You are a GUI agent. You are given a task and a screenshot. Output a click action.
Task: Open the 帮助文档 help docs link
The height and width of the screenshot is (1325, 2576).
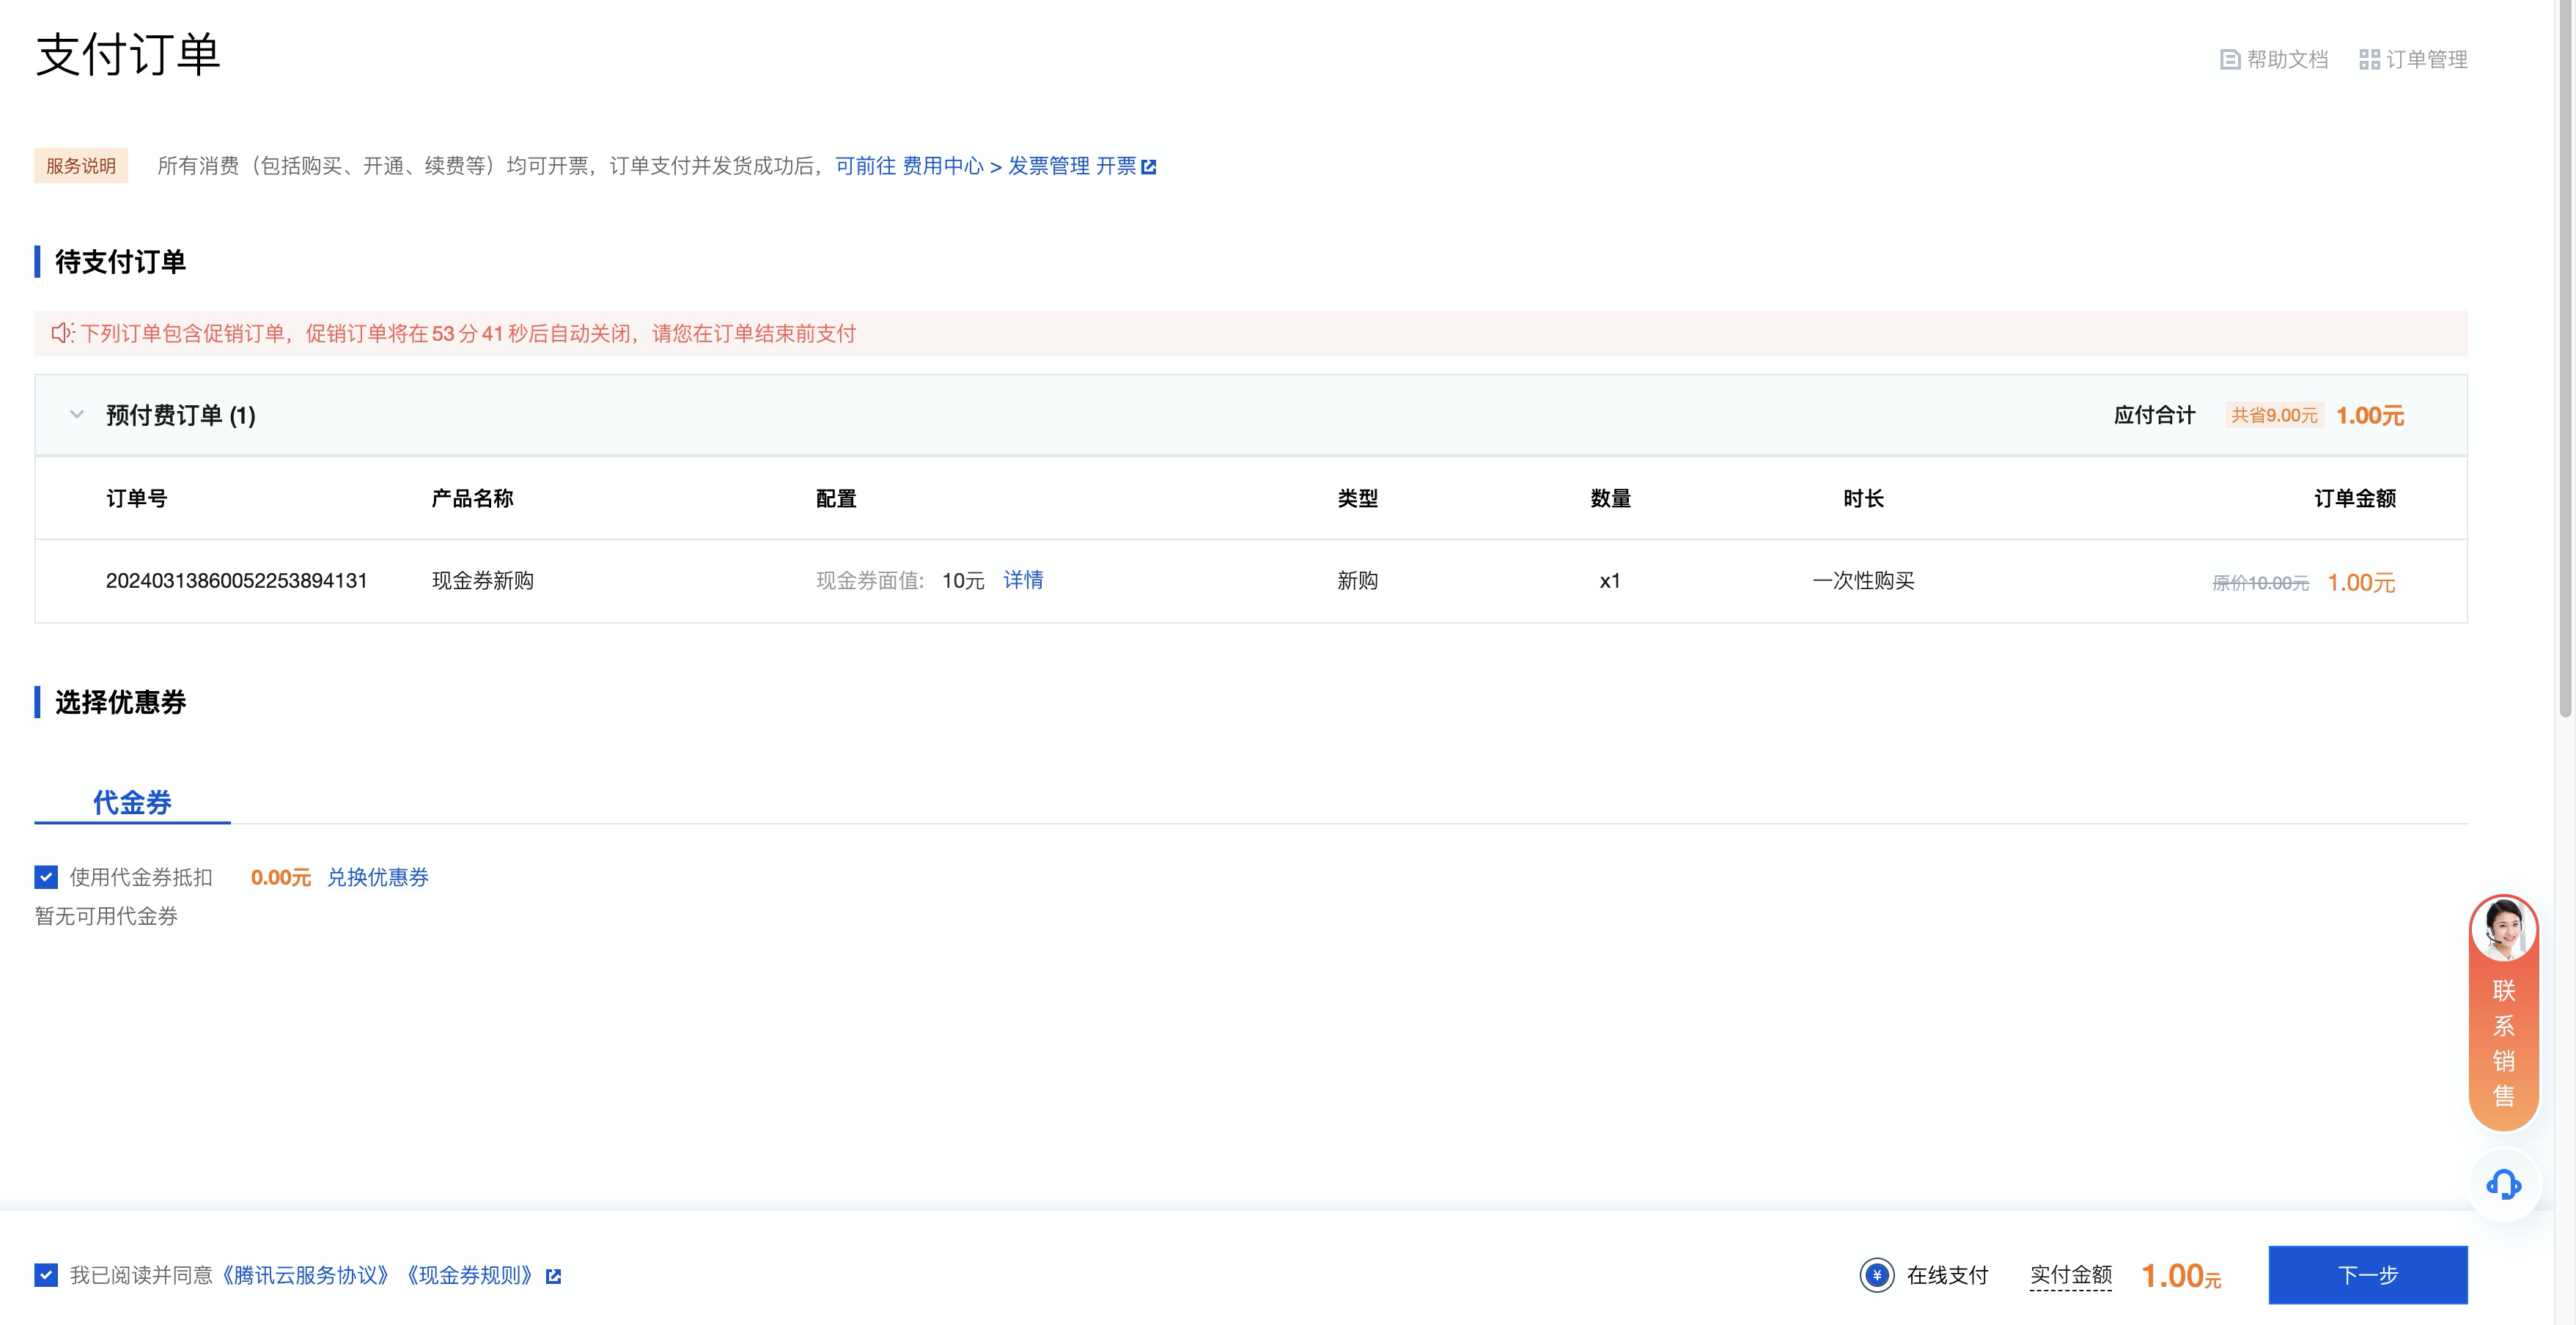tap(2274, 60)
